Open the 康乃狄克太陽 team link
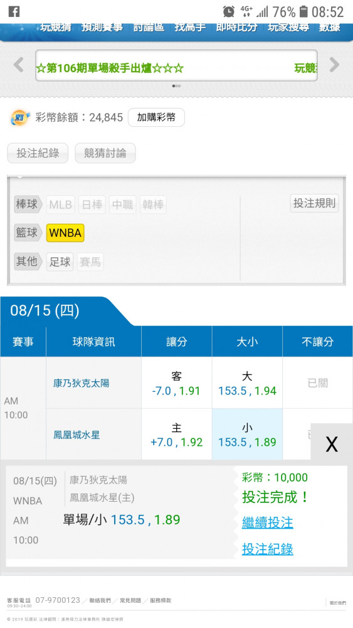 click(x=81, y=383)
